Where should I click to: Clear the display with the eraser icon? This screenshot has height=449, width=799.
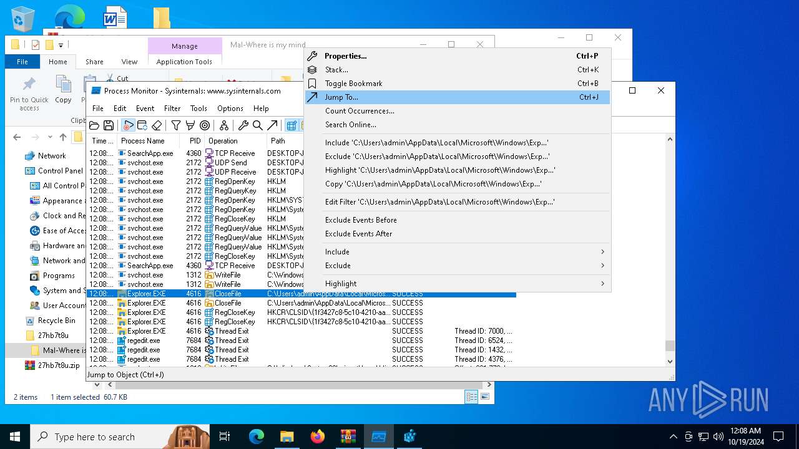point(157,125)
